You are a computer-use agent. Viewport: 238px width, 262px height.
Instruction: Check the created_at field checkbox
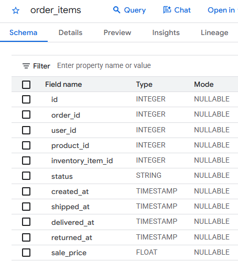(x=26, y=191)
